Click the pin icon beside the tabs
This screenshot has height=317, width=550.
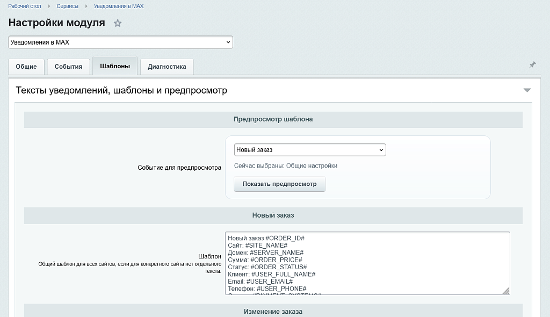tap(532, 65)
